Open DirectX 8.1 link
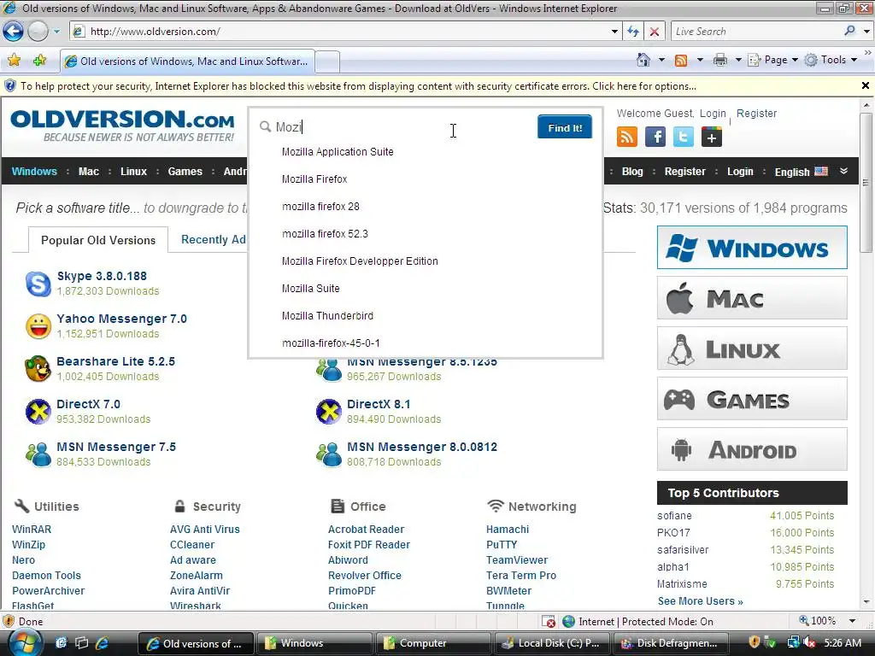Image resolution: width=875 pixels, height=656 pixels. point(379,404)
